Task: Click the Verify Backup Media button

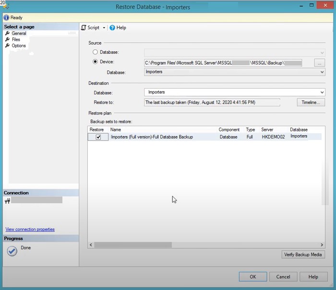Action: coord(303,255)
